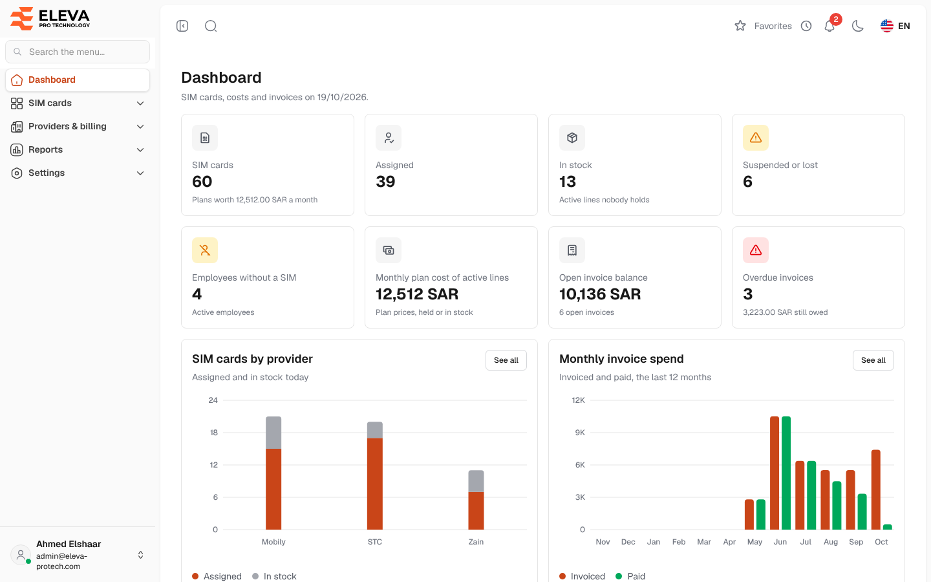Click the Favorites label
Image resolution: width=931 pixels, height=582 pixels.
773,26
